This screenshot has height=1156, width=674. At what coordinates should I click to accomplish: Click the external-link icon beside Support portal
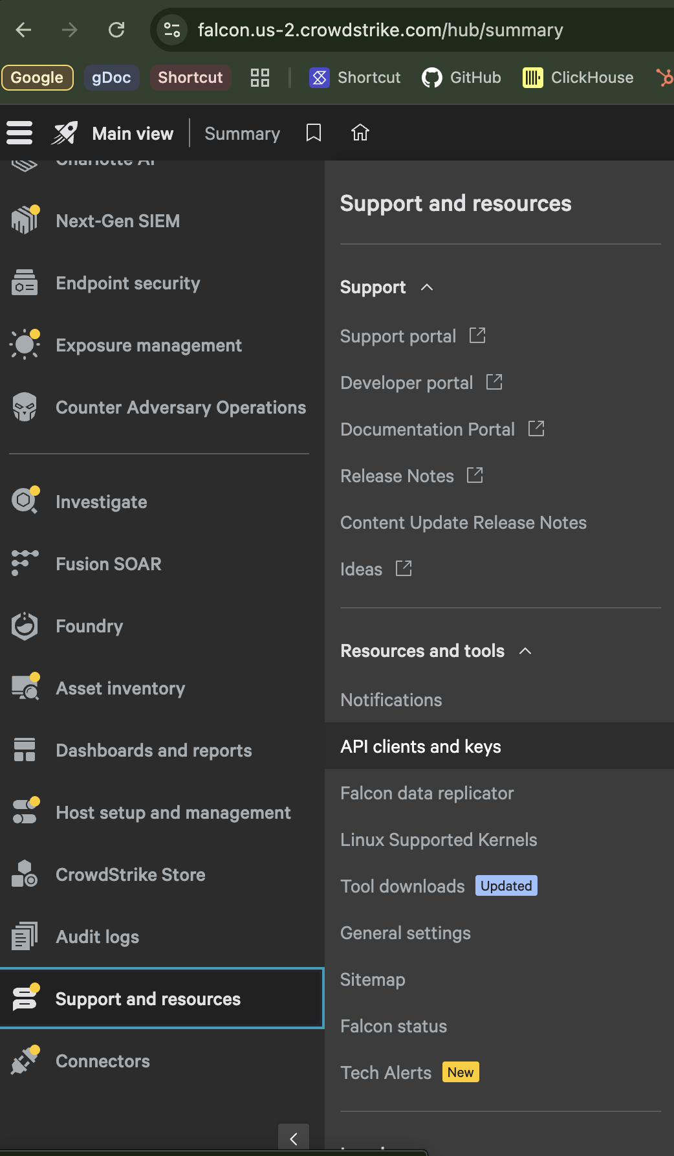click(x=477, y=335)
